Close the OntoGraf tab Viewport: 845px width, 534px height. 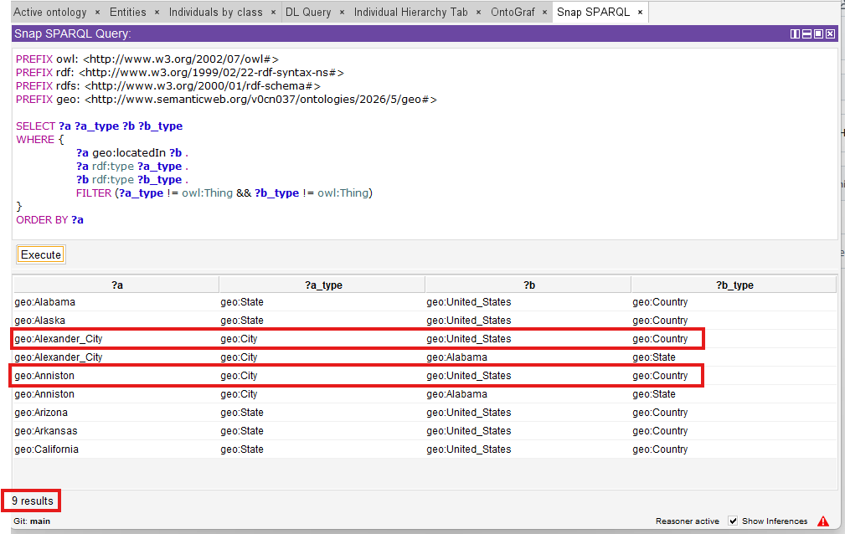[x=545, y=13]
